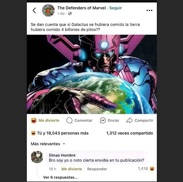
Task: Click the Compartir share arrow icon
Action: tap(129, 120)
